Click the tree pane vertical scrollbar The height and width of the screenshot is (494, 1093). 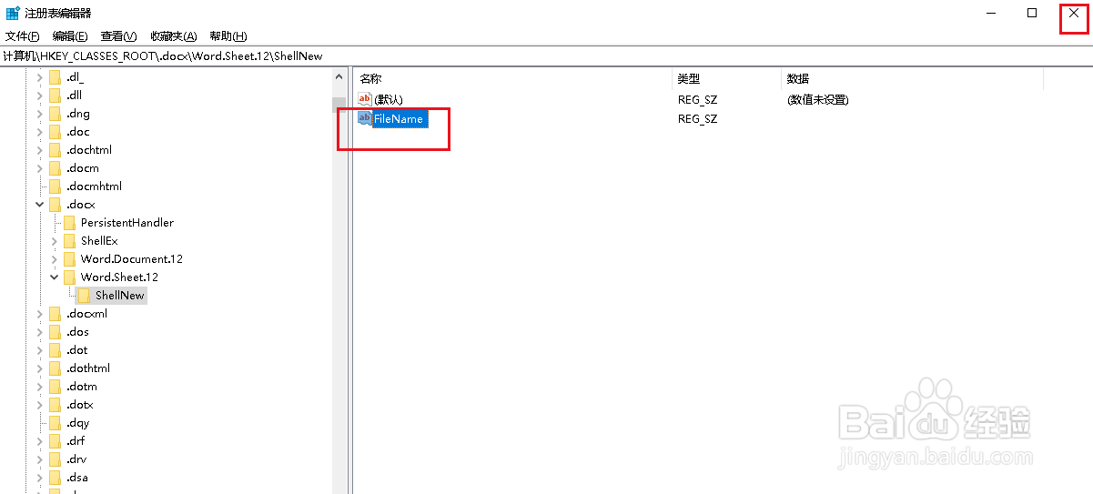click(339, 282)
